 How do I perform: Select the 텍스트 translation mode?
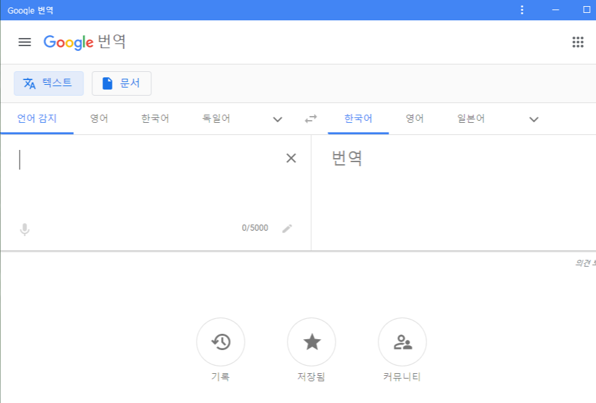point(49,83)
